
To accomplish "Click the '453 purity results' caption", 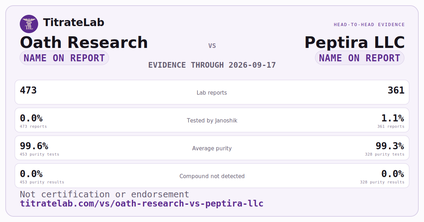I will coord(42,182).
